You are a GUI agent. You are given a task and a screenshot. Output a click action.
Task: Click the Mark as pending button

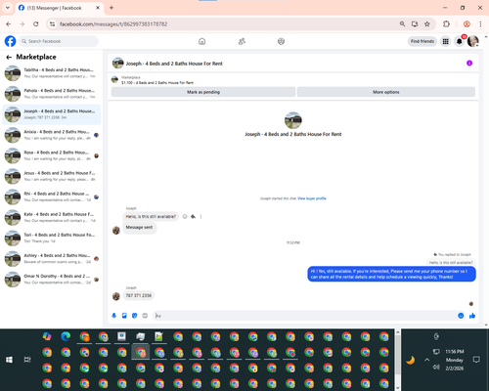click(203, 92)
